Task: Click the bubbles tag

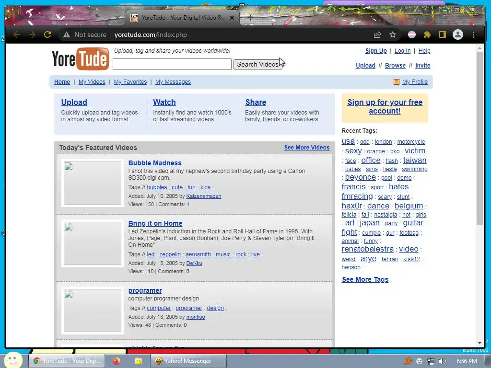Action: (157, 187)
